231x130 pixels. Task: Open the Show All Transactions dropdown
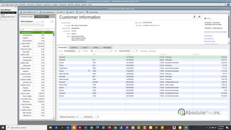click(x=72, y=51)
